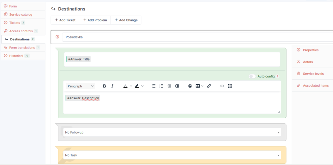The height and width of the screenshot is (165, 333).
Task: Open Access controls in sidebar
Action: pos(21,31)
